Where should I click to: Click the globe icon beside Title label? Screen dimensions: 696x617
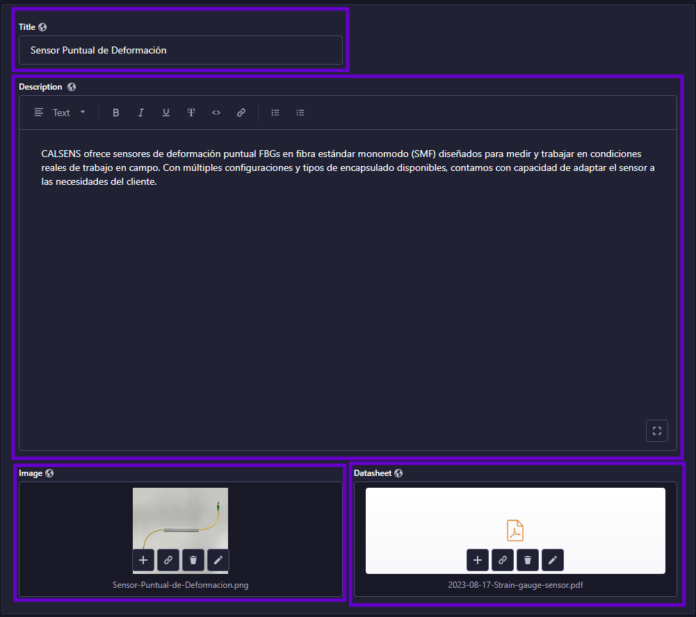(43, 27)
